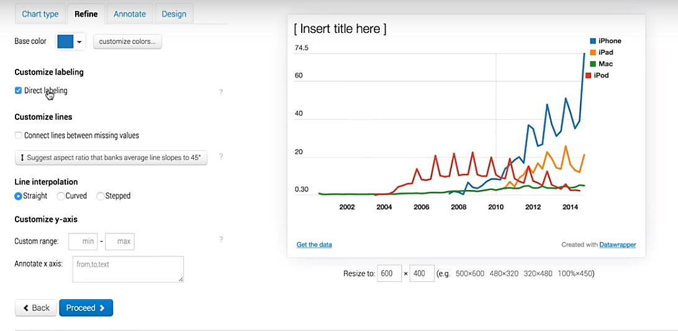Switch to the Chart type tab

[40, 14]
